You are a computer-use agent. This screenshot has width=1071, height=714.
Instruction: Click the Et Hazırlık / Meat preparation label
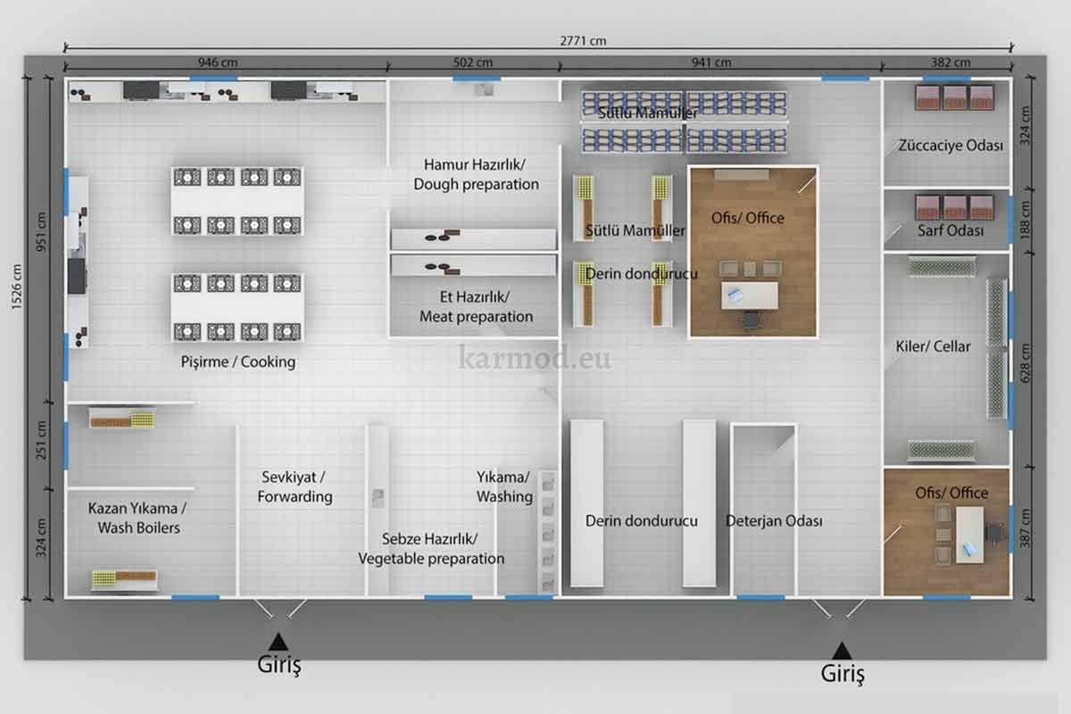(476, 306)
